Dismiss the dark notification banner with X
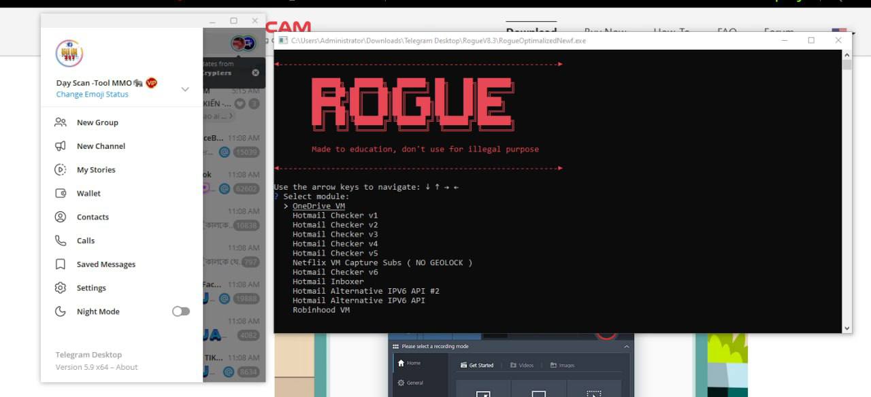Image resolution: width=871 pixels, height=397 pixels. [x=255, y=73]
